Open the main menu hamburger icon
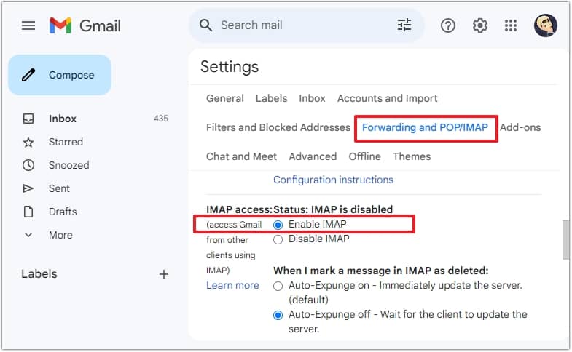572x352 pixels. click(x=28, y=25)
